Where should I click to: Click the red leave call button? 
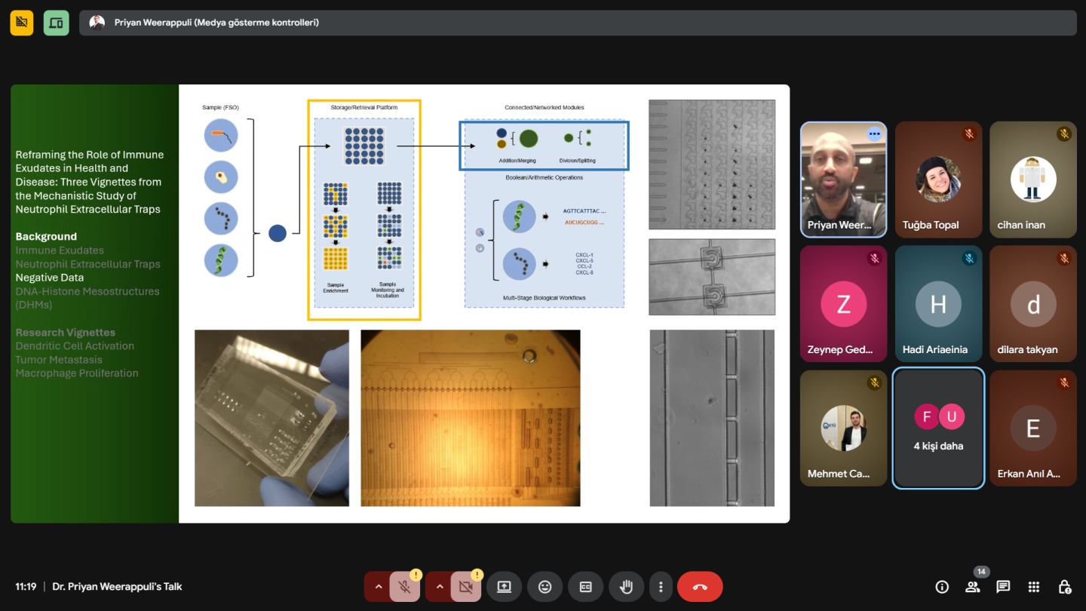tap(699, 587)
